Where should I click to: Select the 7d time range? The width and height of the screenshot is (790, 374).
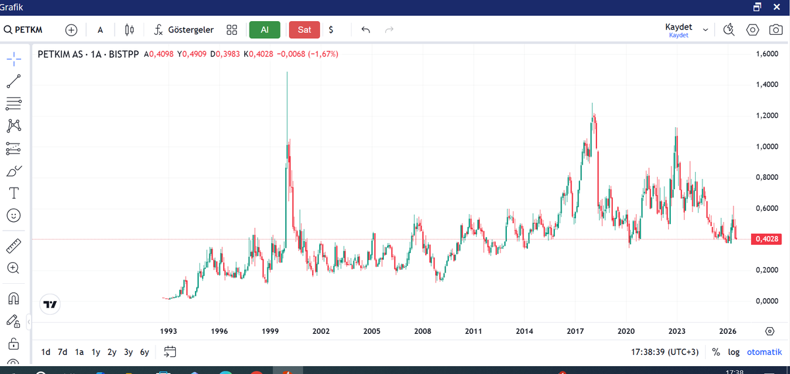(x=63, y=352)
